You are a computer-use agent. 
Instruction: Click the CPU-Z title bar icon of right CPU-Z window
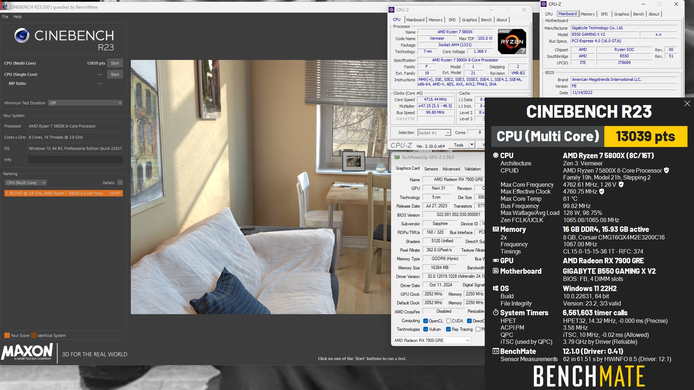coord(544,4)
